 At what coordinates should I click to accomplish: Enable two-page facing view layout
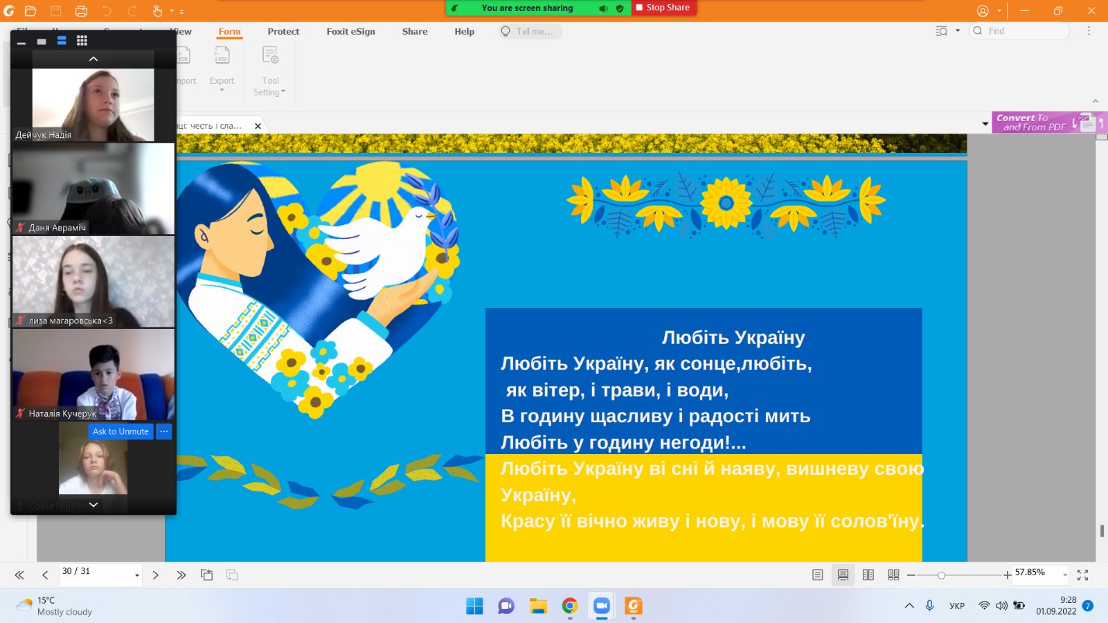click(x=868, y=575)
